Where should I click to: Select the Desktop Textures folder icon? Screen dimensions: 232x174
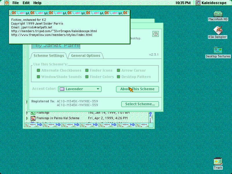[x=218, y=50]
